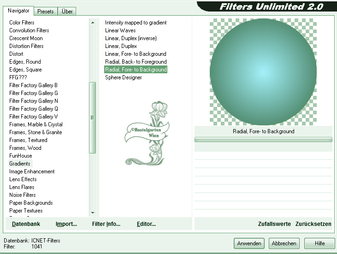Select the Navigator tab
Image resolution: width=337 pixels, height=254 pixels.
(18, 11)
